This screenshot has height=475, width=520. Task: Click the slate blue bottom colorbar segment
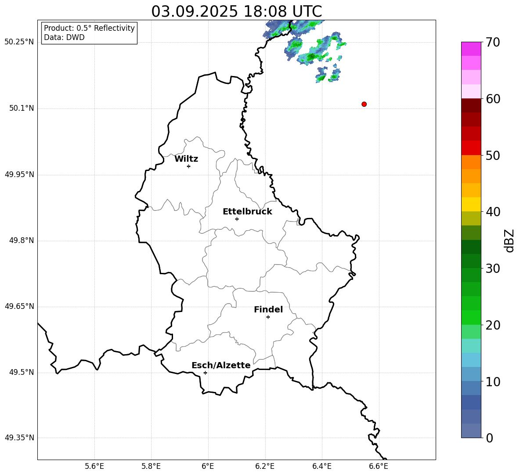pos(471,431)
